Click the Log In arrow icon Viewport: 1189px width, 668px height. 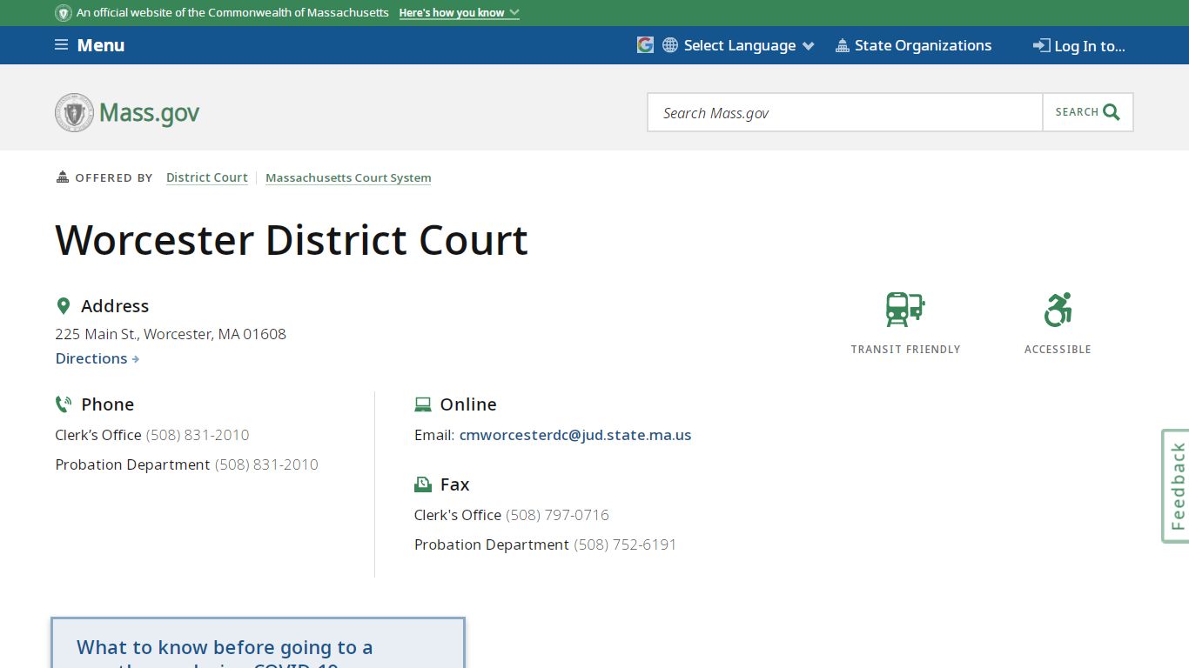1041,45
